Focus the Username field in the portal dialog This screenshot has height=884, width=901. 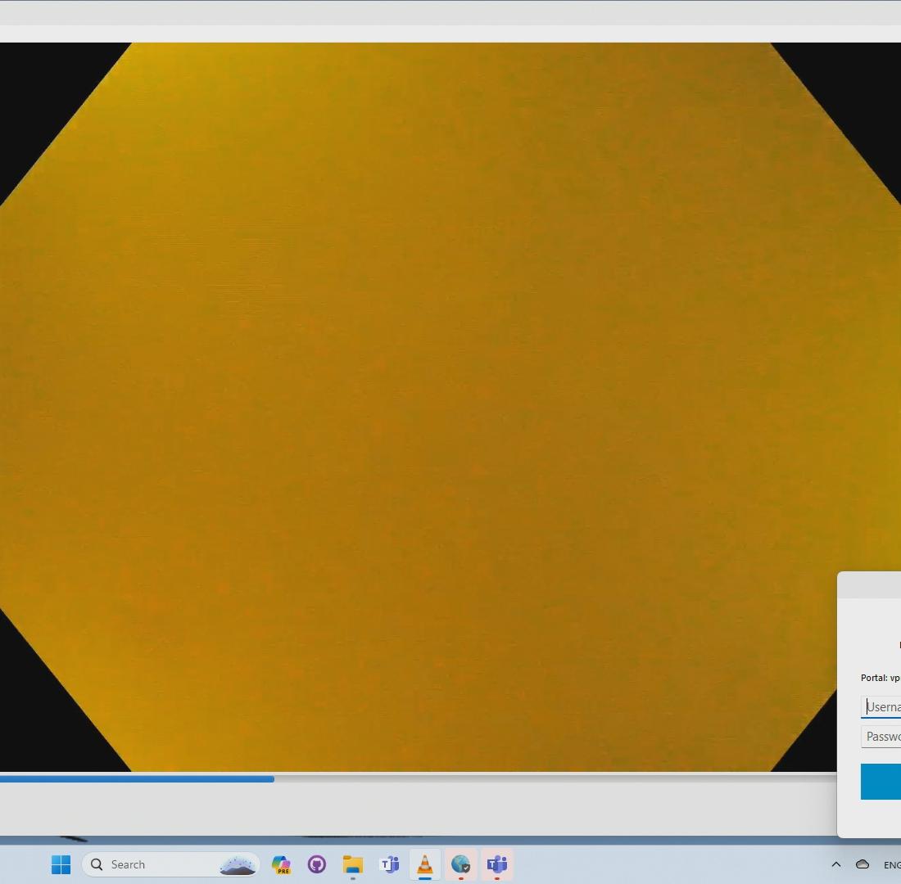(x=881, y=707)
